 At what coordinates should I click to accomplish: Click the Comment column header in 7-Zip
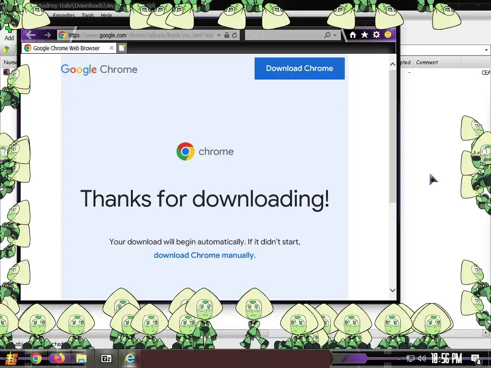(x=436, y=63)
